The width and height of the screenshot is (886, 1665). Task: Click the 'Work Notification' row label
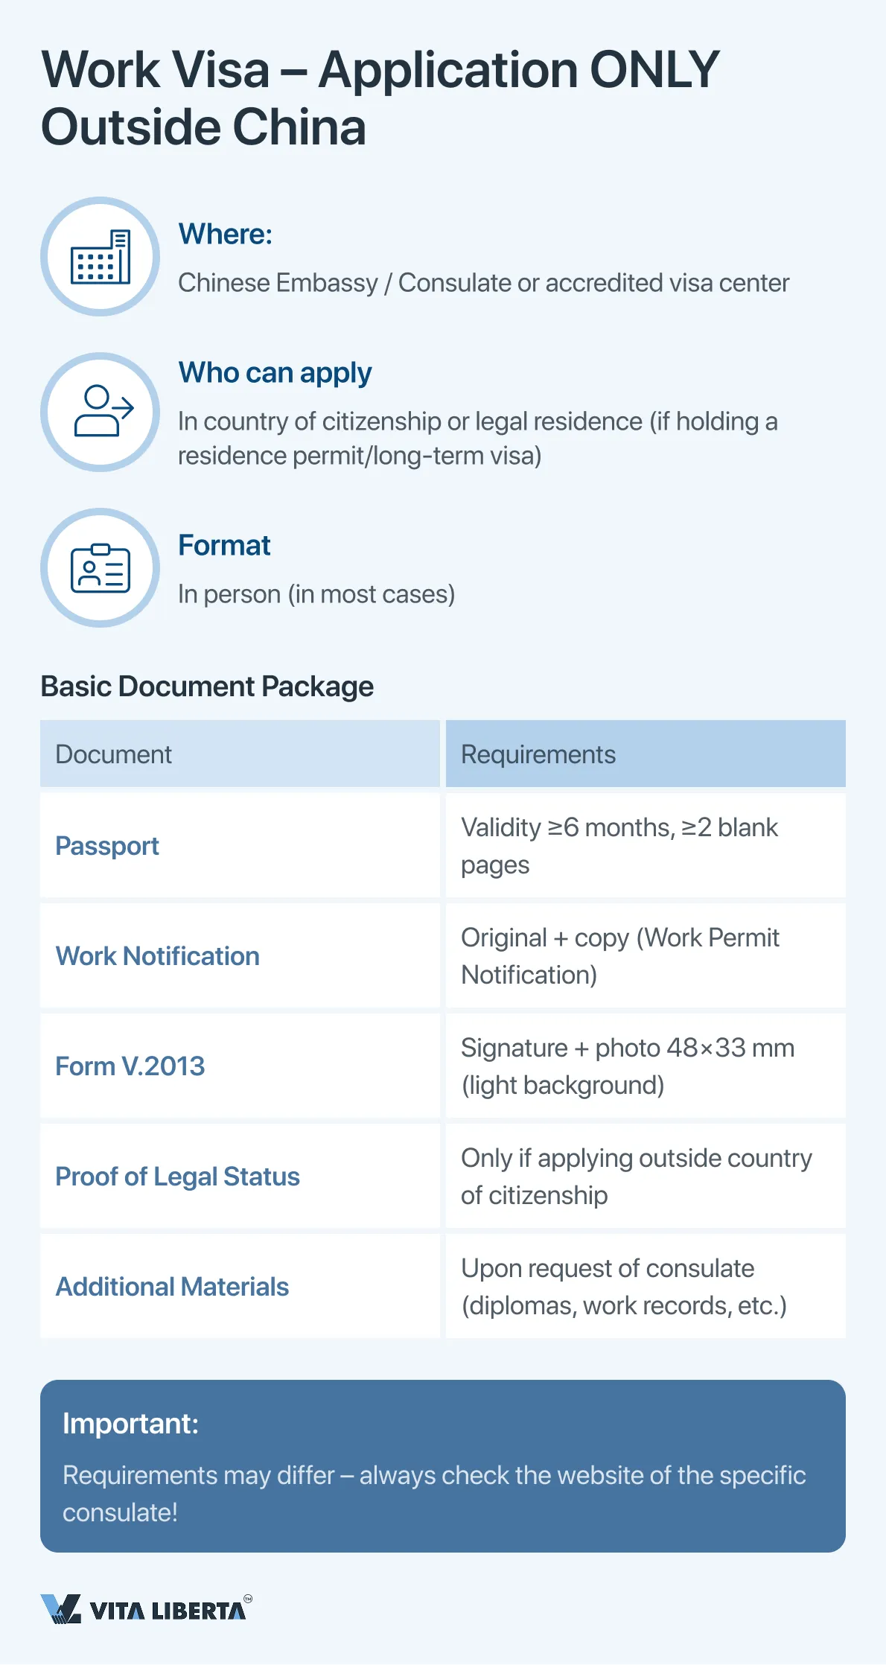click(x=158, y=956)
